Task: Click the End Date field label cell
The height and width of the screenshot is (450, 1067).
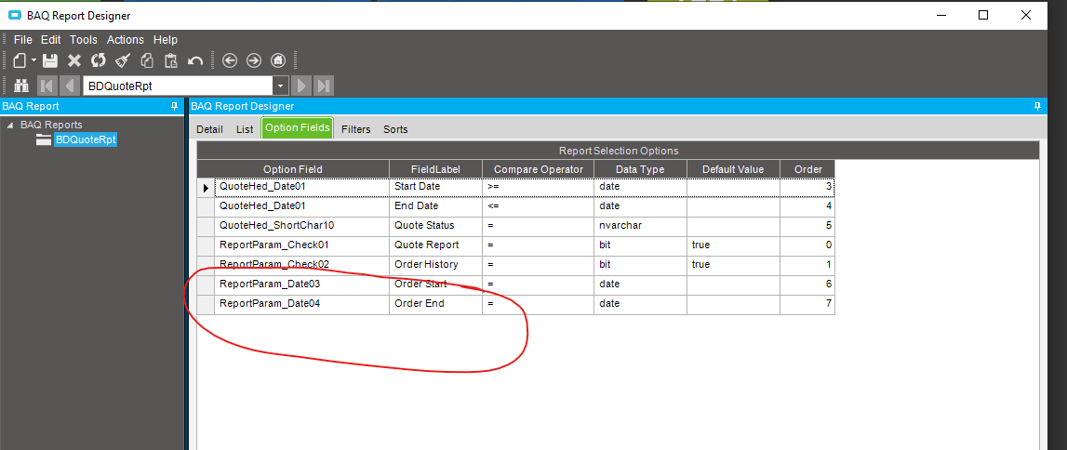Action: pos(435,206)
